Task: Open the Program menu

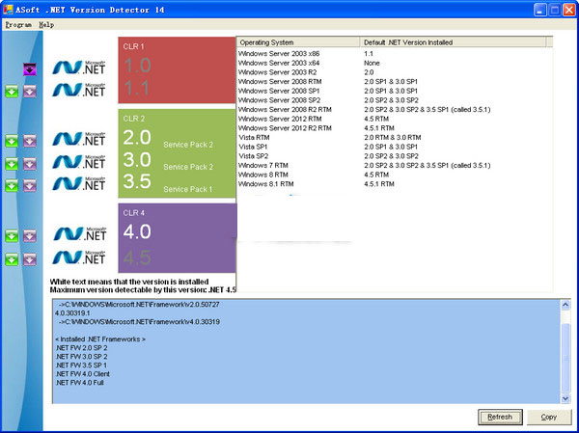Action: 18,25
